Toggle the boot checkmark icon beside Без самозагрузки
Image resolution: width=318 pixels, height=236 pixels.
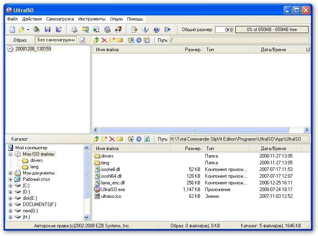(82, 40)
